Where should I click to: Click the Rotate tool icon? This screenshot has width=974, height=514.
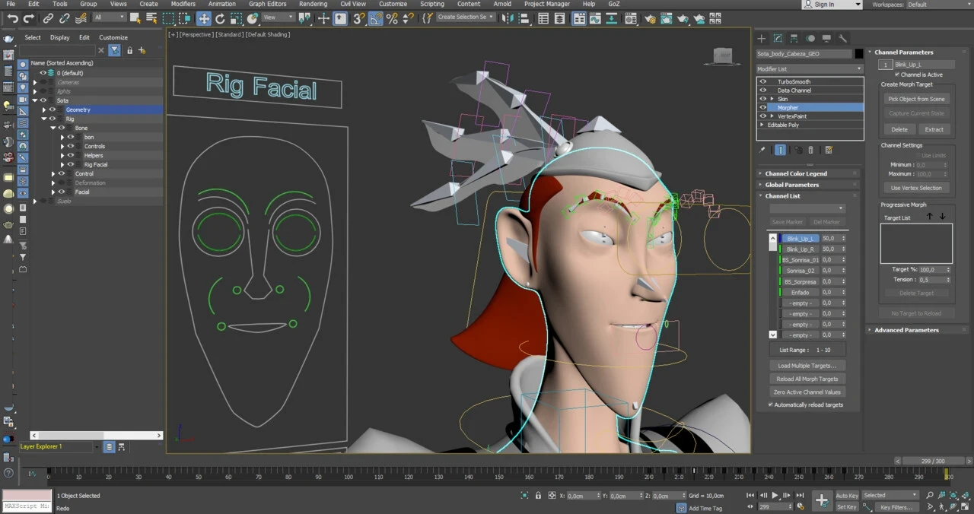[220, 18]
